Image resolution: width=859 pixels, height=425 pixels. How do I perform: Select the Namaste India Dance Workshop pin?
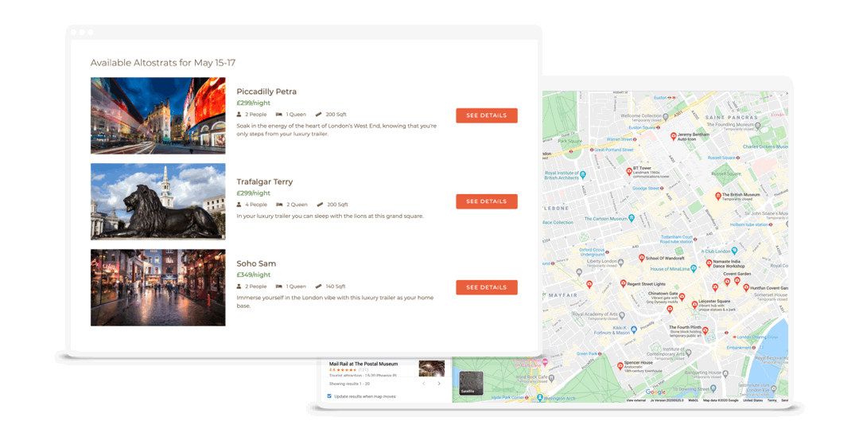pos(709,263)
